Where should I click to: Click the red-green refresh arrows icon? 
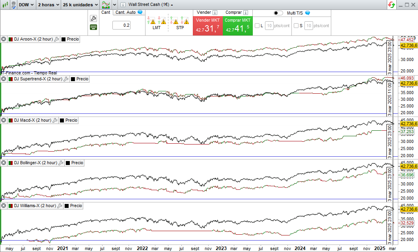click(x=392, y=5)
